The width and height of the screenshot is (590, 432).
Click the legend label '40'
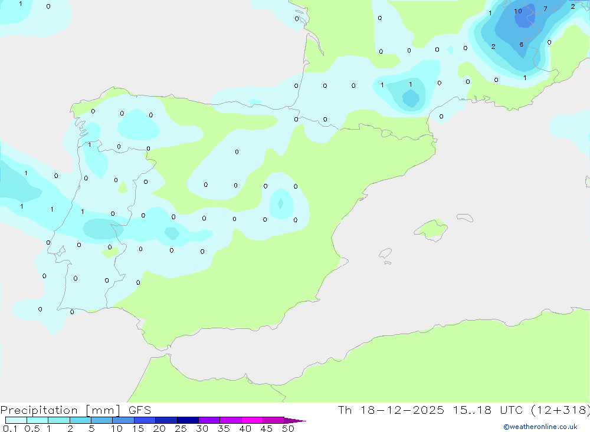(245, 428)
